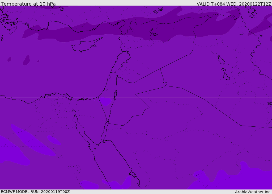The width and height of the screenshot is (272, 194).
Task: Click the 'Temperature at 10 hPa' title text
Action: (28, 4)
